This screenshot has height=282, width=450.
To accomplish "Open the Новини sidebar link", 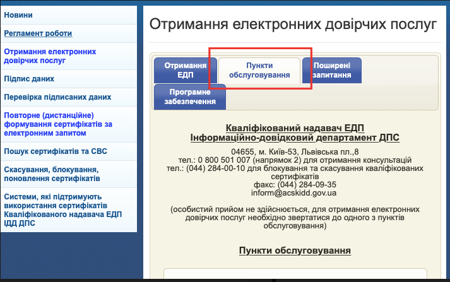I will 18,15.
